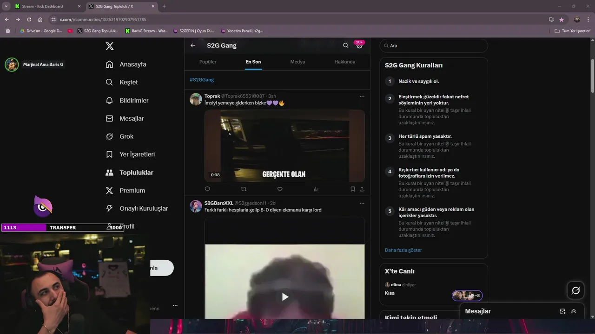Open S2GEPIN bookmark
The width and height of the screenshot is (595, 334).
(194, 31)
